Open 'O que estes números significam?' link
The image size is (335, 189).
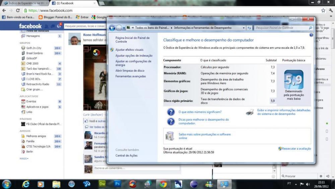click(200, 112)
